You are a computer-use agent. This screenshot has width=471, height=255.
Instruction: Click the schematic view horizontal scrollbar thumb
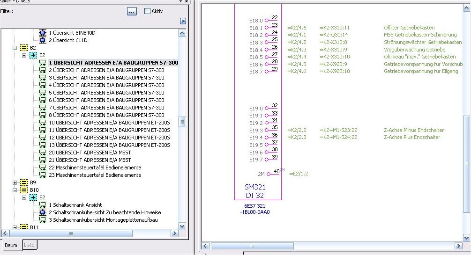252,246
